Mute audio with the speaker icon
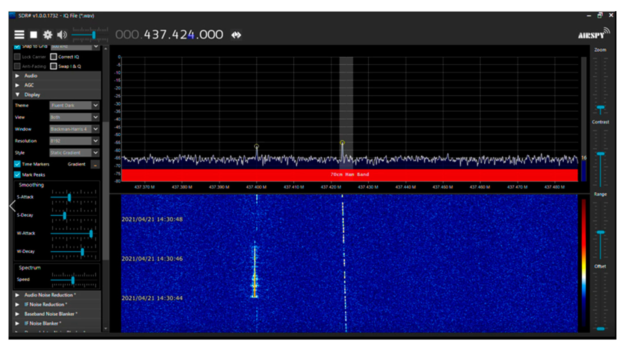This screenshot has height=349, width=627. 62,35
